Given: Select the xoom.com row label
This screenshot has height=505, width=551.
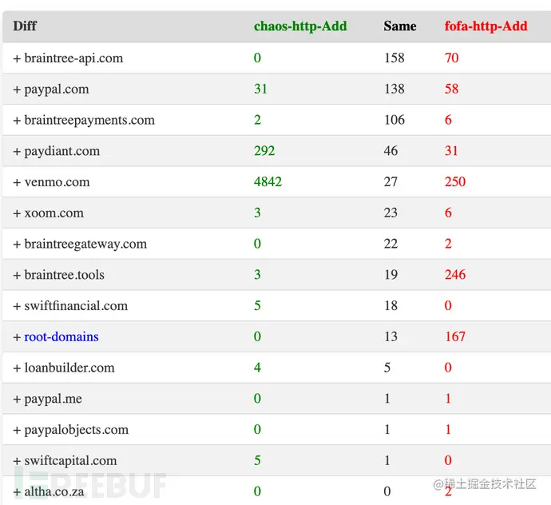Looking at the screenshot, I should coord(54,213).
